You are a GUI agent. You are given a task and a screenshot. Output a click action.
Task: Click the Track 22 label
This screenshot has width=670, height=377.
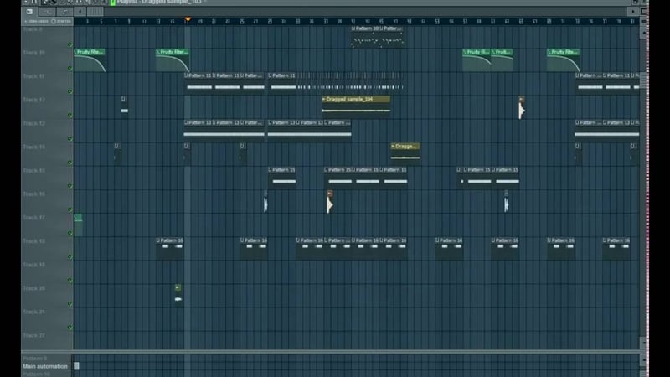34,336
